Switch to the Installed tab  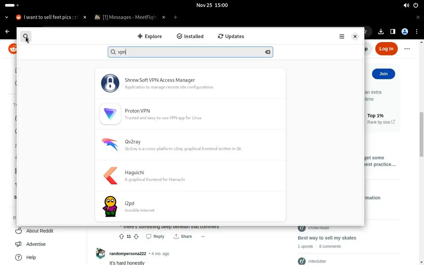[190, 36]
